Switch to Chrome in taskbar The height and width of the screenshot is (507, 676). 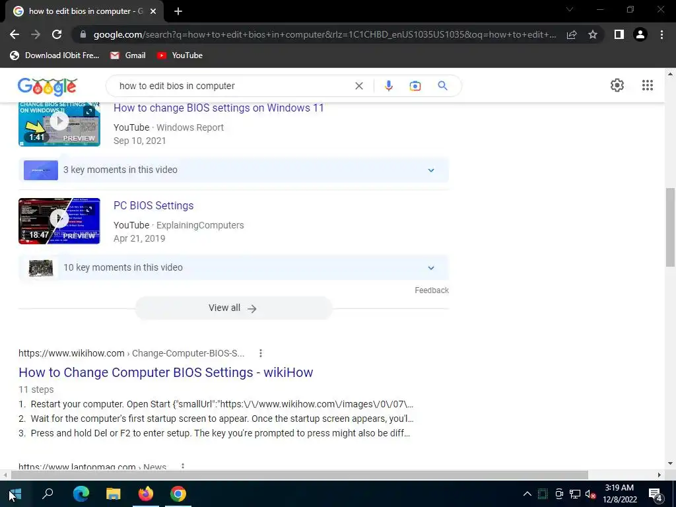(178, 494)
